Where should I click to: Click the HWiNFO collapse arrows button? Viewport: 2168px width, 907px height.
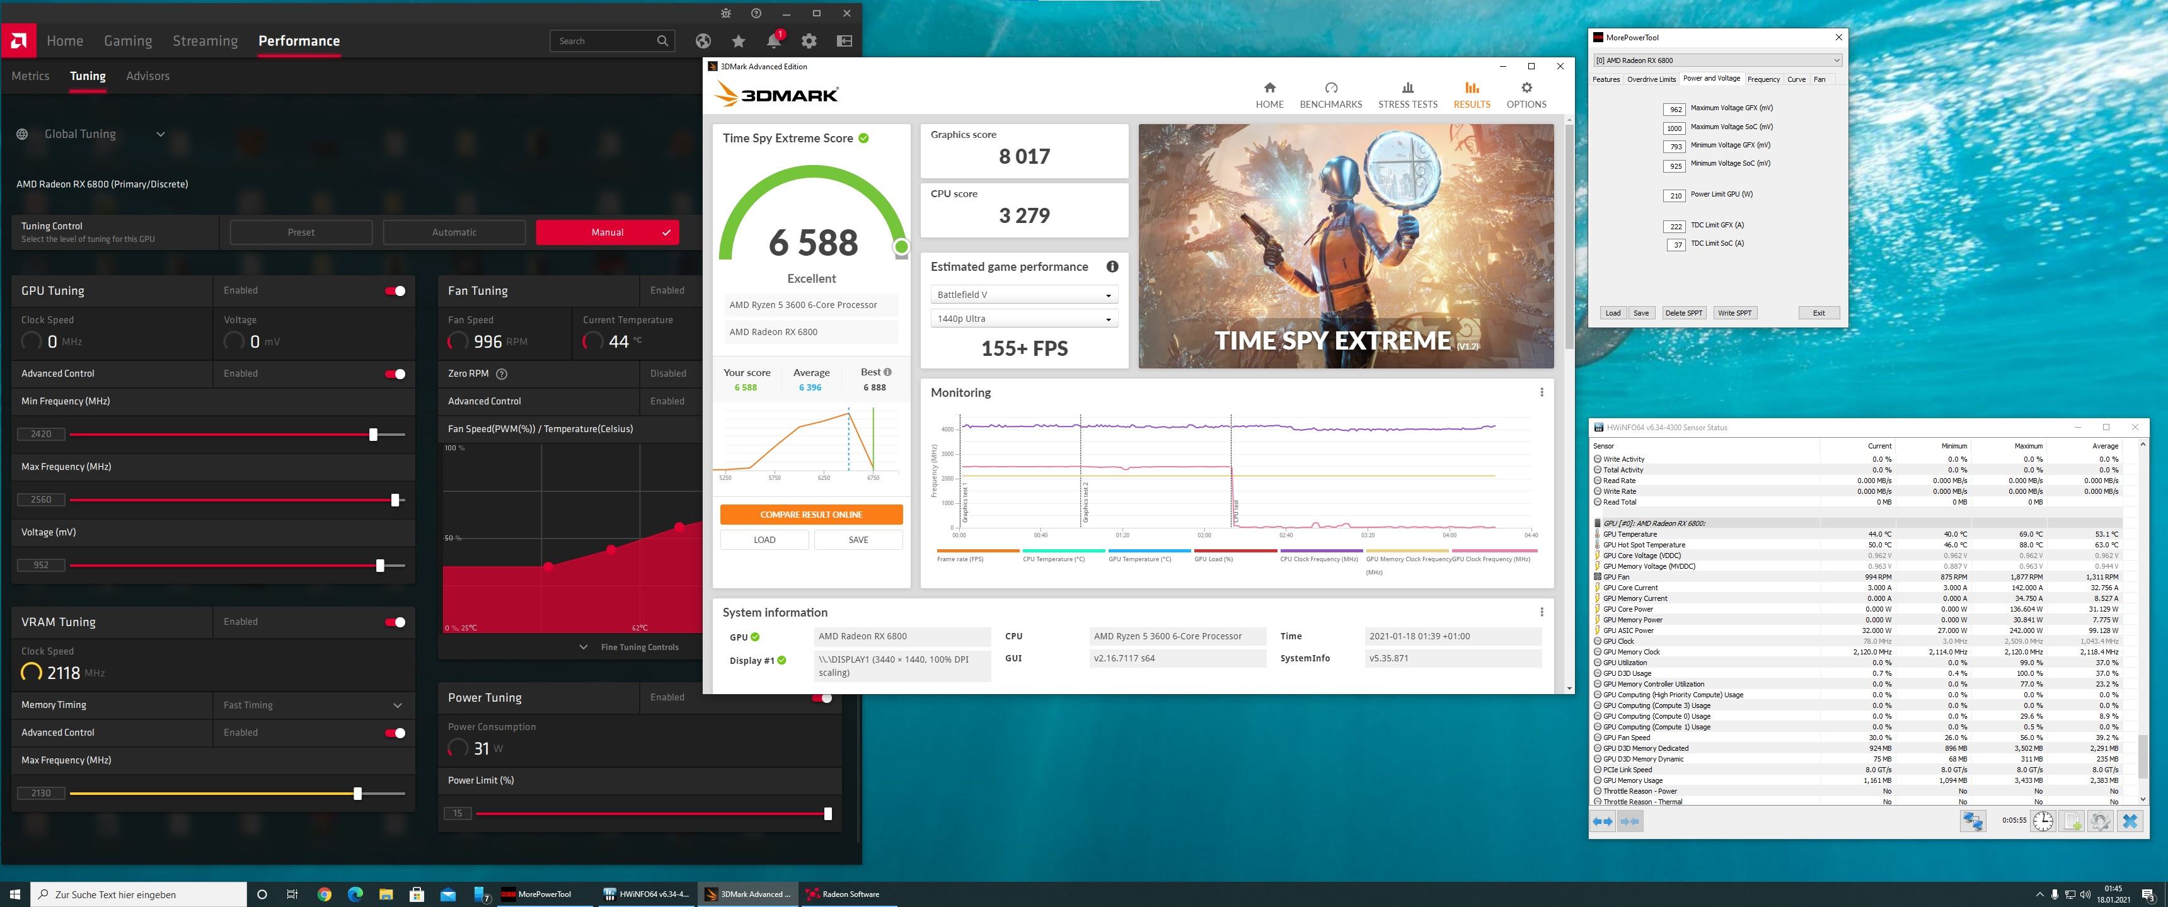click(1629, 821)
